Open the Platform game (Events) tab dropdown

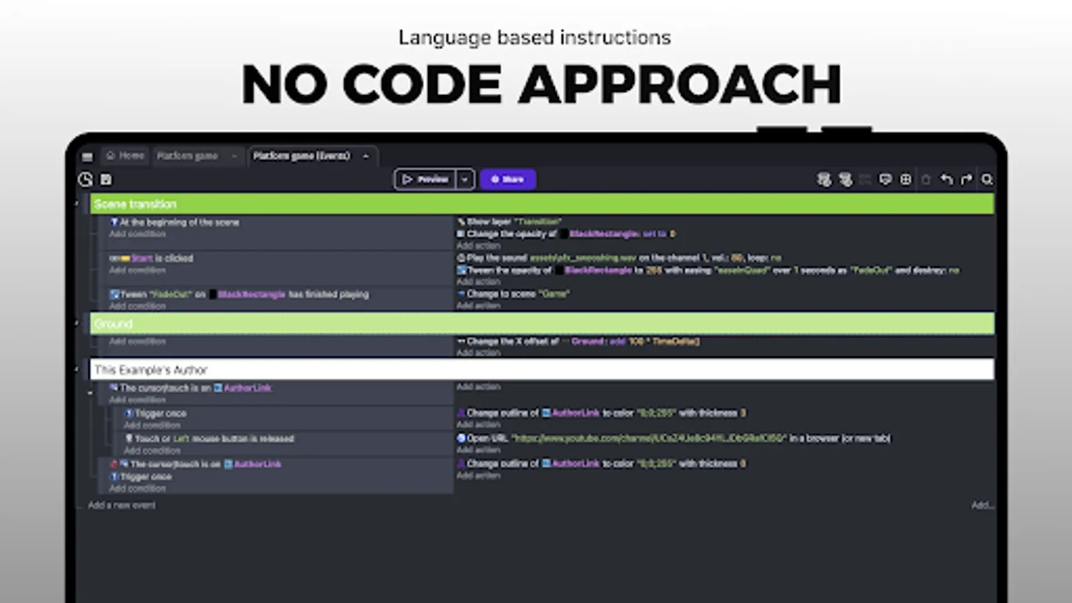365,155
